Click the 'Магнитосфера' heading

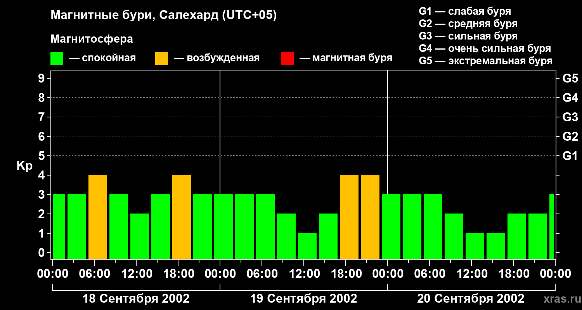tap(92, 39)
